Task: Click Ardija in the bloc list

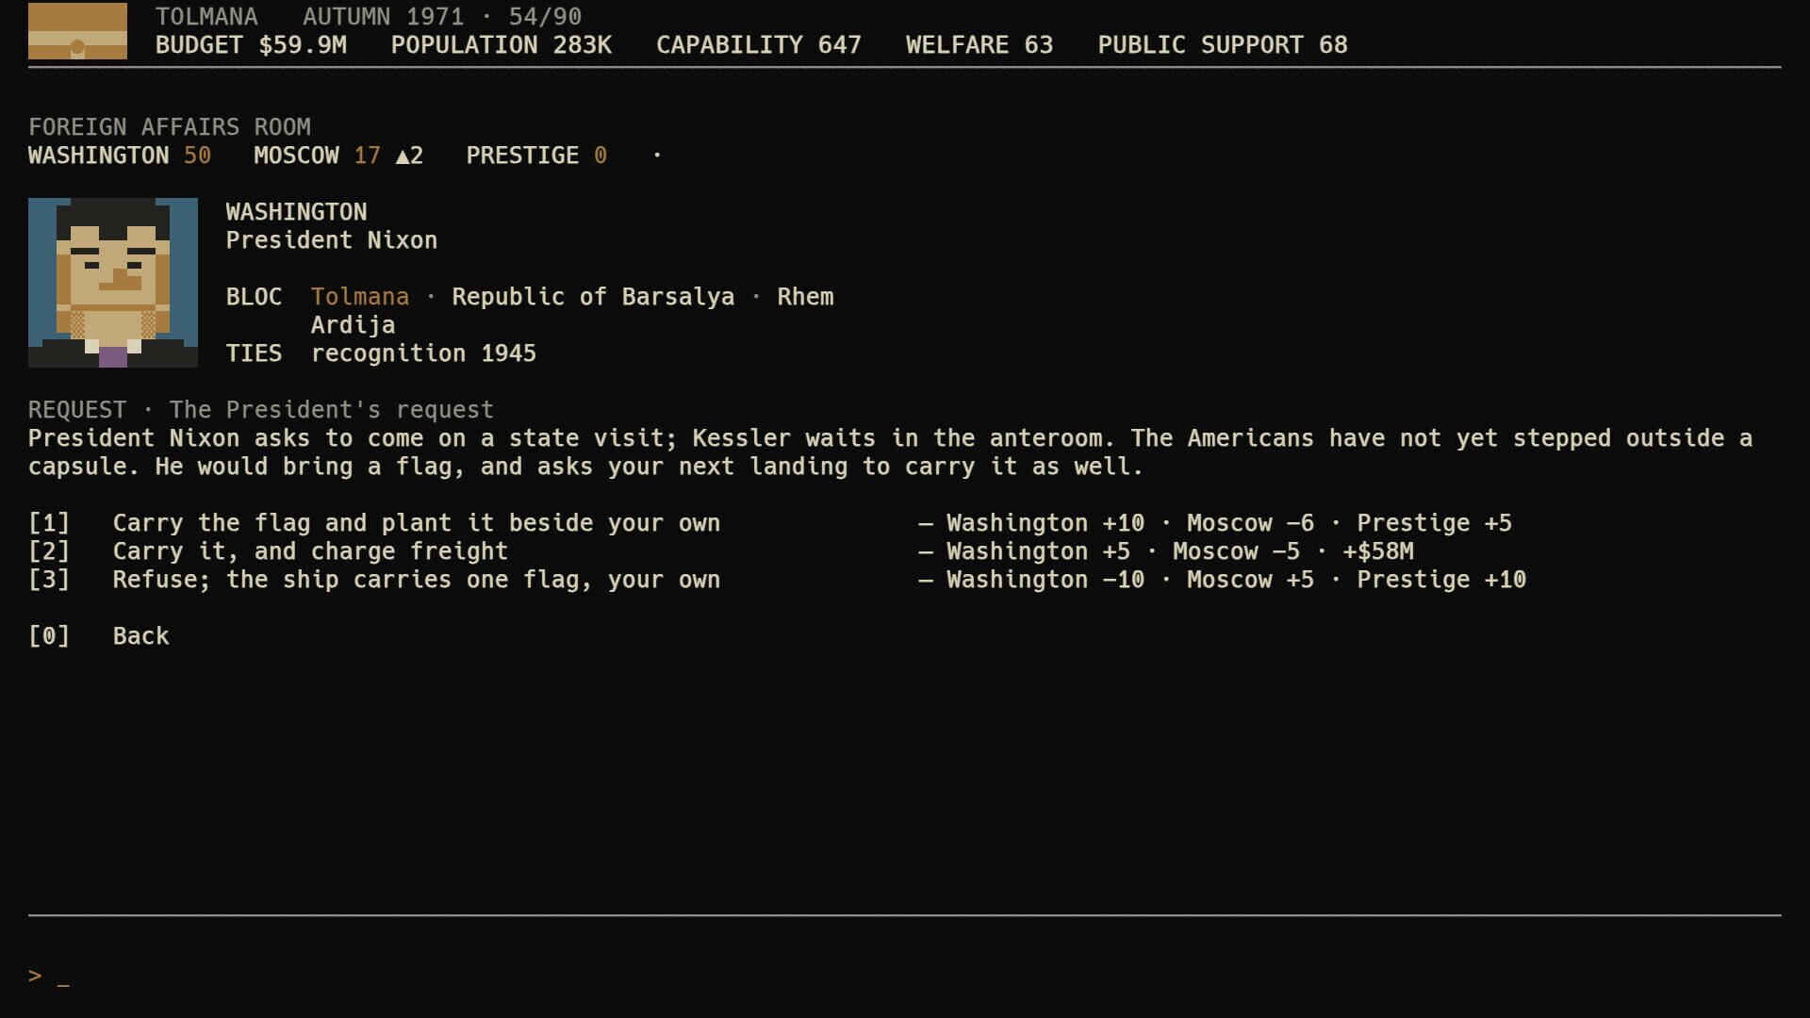Action: pos(353,325)
